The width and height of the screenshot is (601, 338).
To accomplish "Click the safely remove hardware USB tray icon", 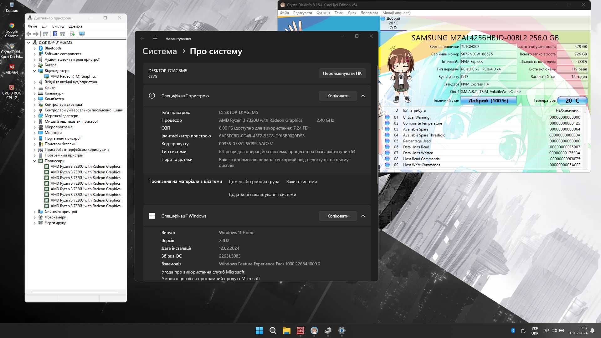I will click(x=523, y=330).
